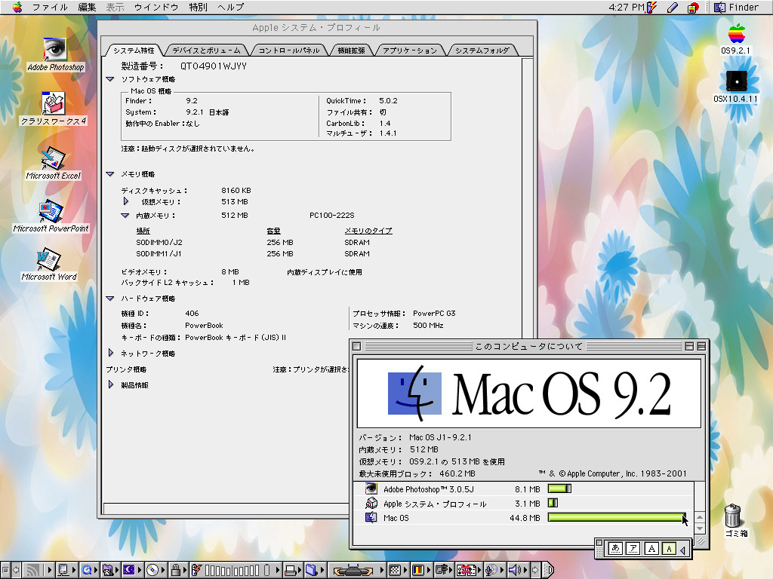This screenshot has height=579, width=773.
Task: Open the 特別 menu in menu bar
Action: [x=198, y=7]
